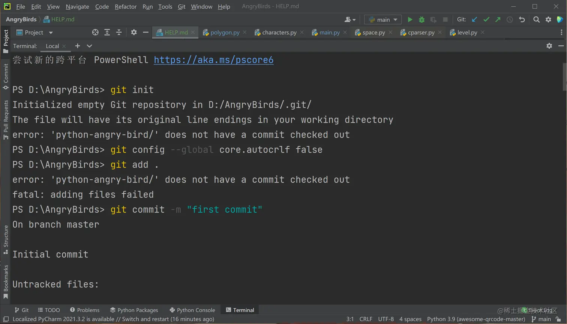
Task: Hide the Terminal tool window
Action: click(561, 46)
